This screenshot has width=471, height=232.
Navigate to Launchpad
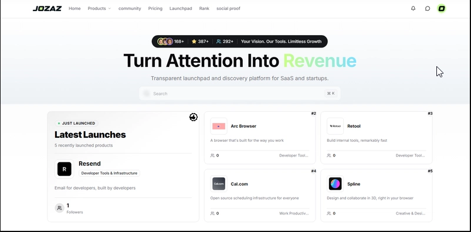click(181, 8)
